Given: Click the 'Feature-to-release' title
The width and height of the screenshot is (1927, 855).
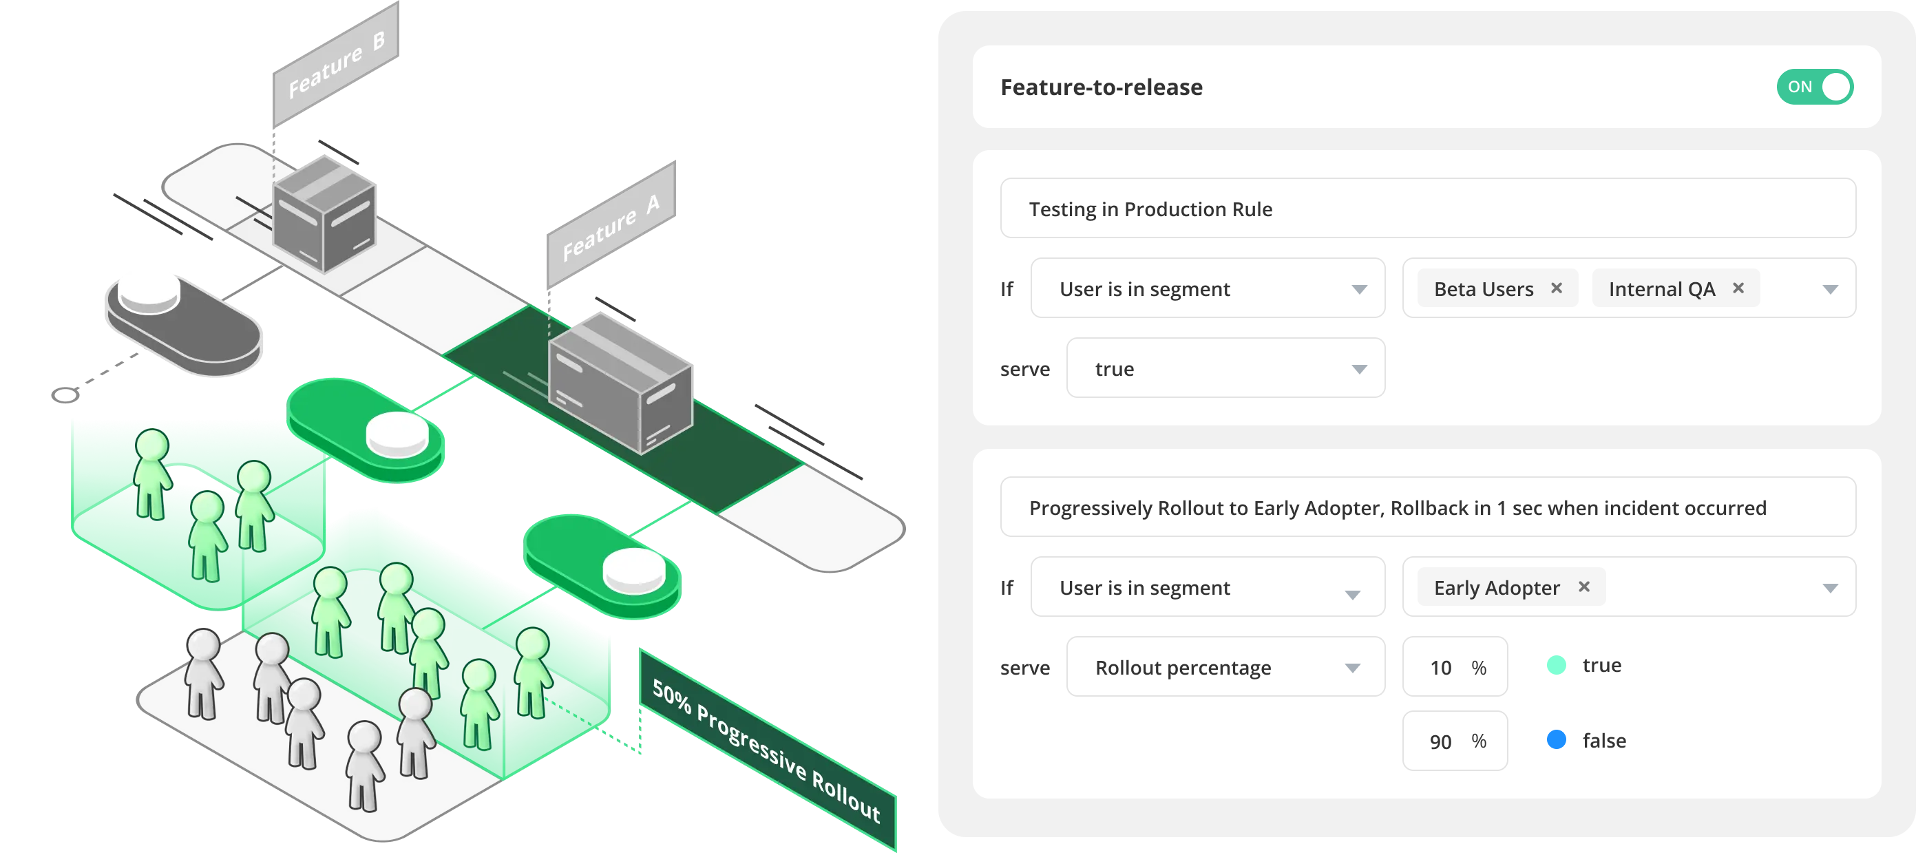Looking at the screenshot, I should click(1101, 87).
